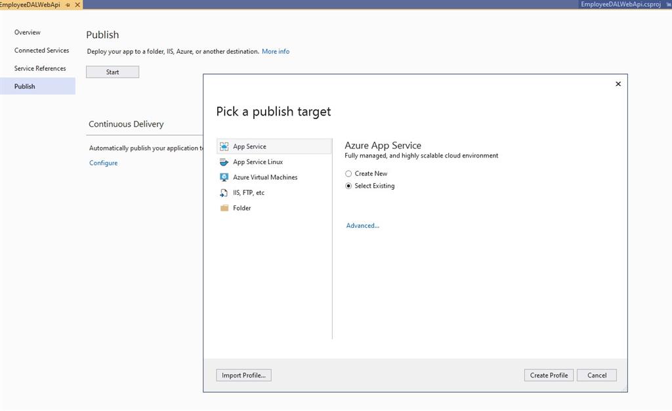Select the Azure Virtual Machines target icon

[x=224, y=177]
